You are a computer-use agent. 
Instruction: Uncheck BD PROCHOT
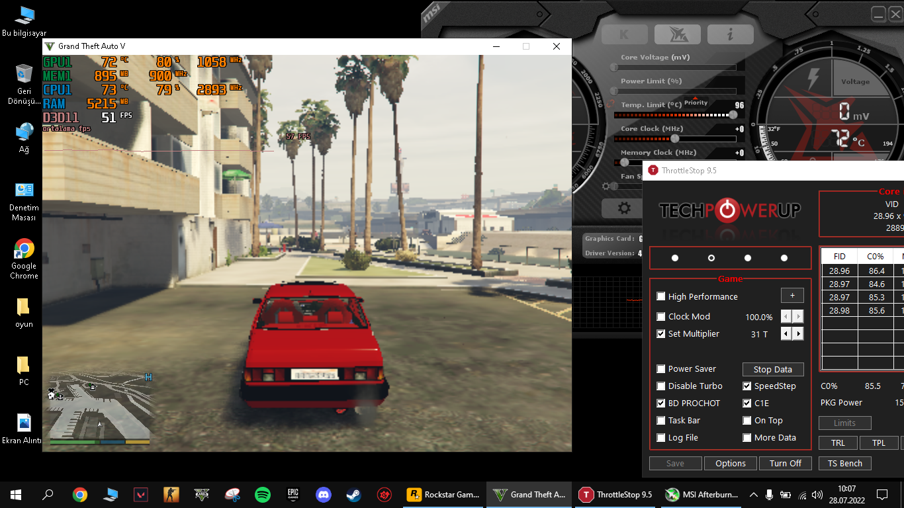point(661,403)
